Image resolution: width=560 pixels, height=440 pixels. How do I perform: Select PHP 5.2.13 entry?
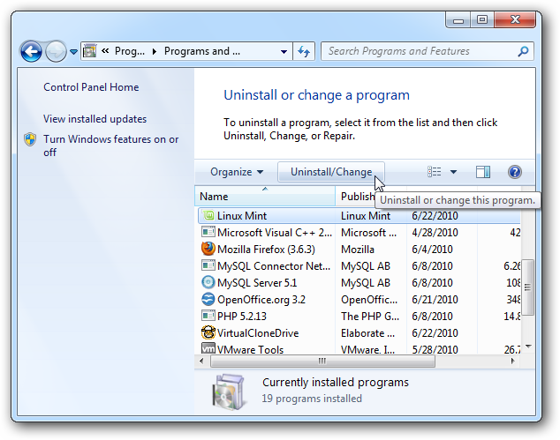[242, 317]
